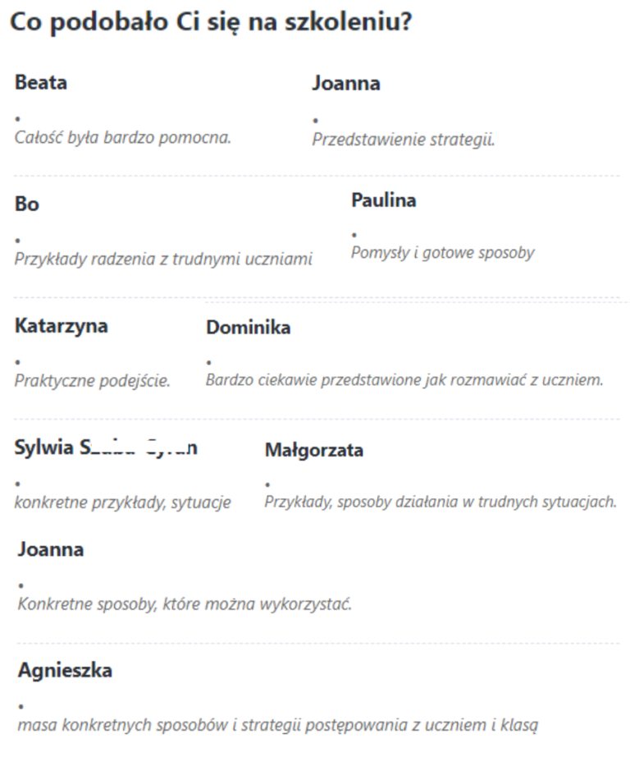Click Joanna above "Konkretne sposoby" comment
The width and height of the screenshot is (630, 757).
(x=51, y=550)
